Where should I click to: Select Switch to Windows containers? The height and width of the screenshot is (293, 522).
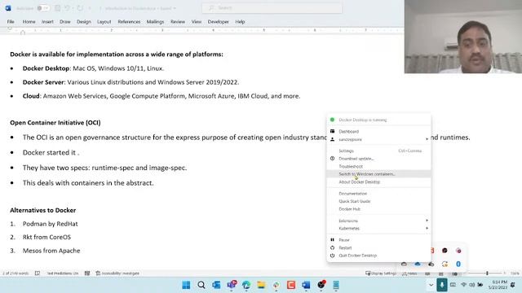[x=378, y=174]
